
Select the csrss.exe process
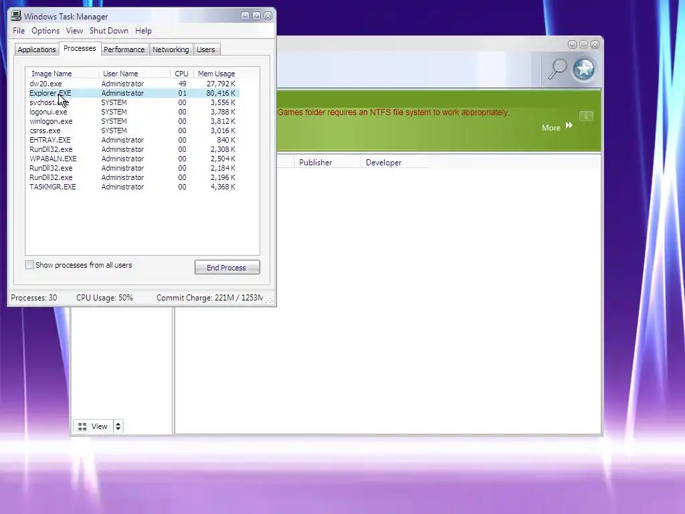coord(134,131)
